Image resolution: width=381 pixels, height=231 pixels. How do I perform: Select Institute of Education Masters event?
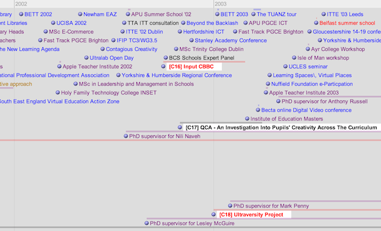click(286, 119)
